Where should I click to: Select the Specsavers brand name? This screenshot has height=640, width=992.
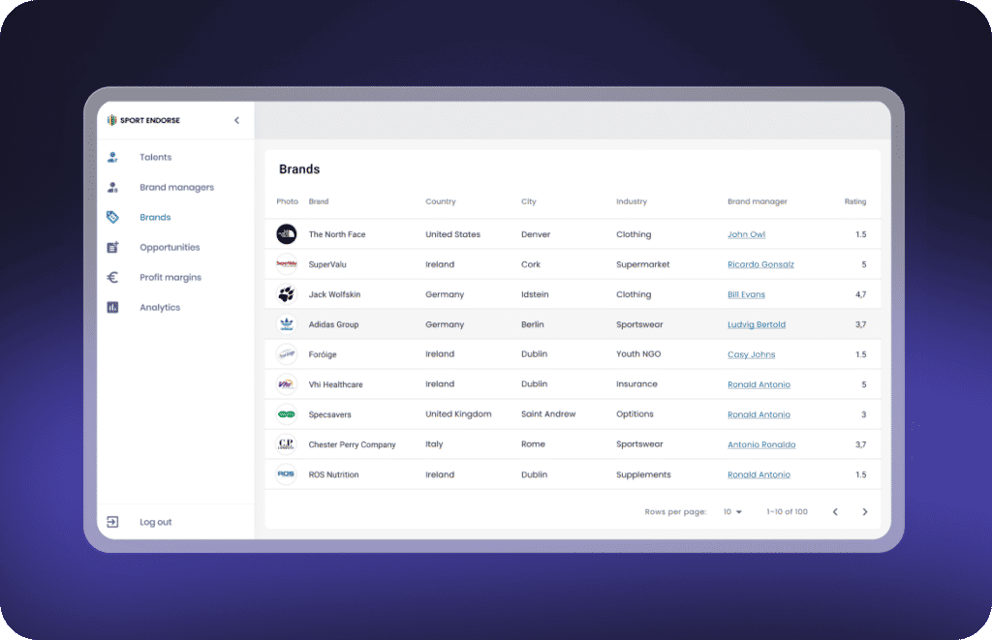pyautogui.click(x=329, y=414)
